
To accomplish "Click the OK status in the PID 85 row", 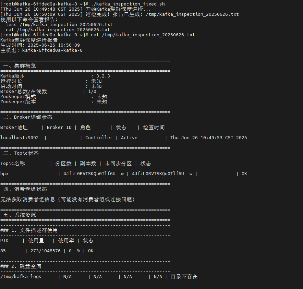I will [91, 251].
